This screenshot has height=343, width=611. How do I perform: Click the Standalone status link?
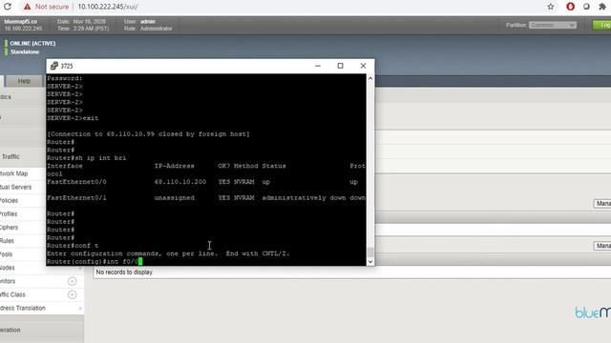click(x=25, y=51)
